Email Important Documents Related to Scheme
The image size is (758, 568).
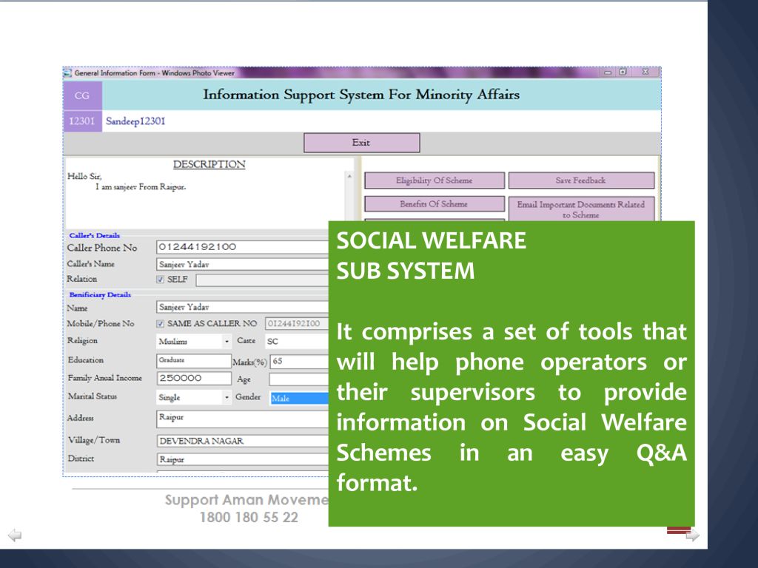click(x=581, y=209)
